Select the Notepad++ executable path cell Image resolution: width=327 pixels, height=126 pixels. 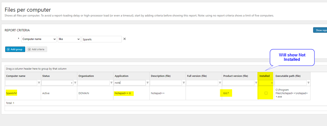292,93
